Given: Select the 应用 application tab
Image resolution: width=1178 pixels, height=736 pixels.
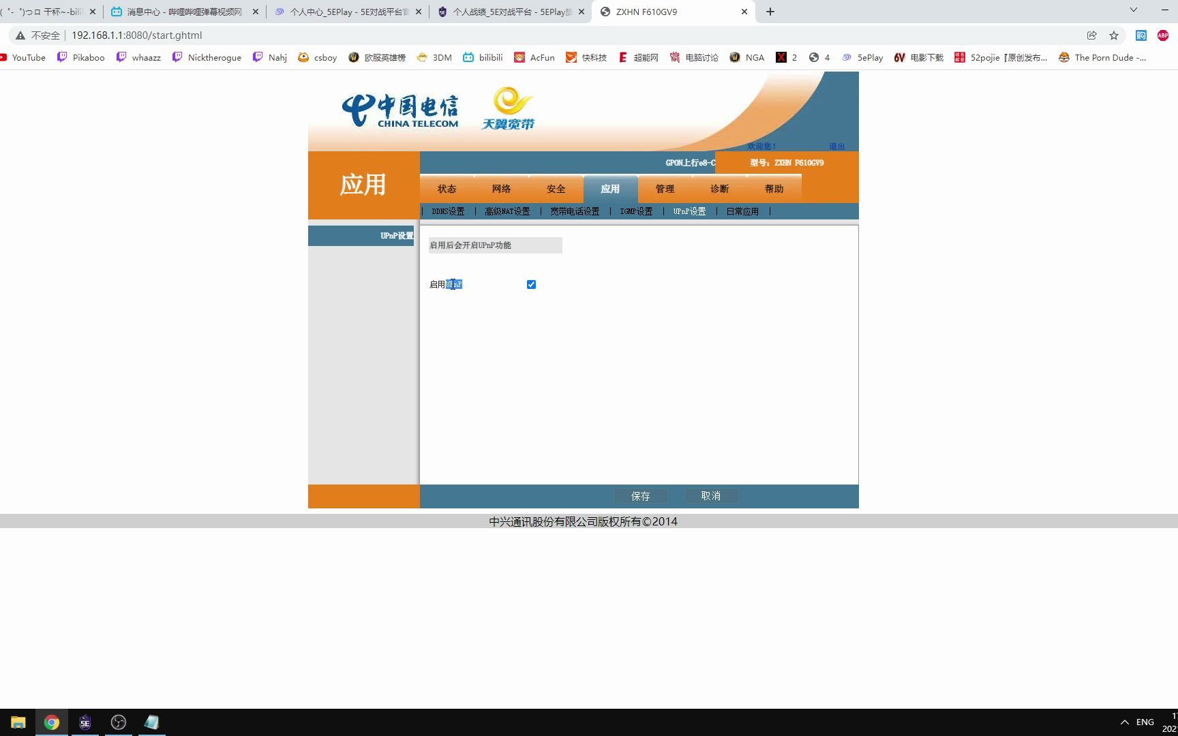Looking at the screenshot, I should coord(611,189).
